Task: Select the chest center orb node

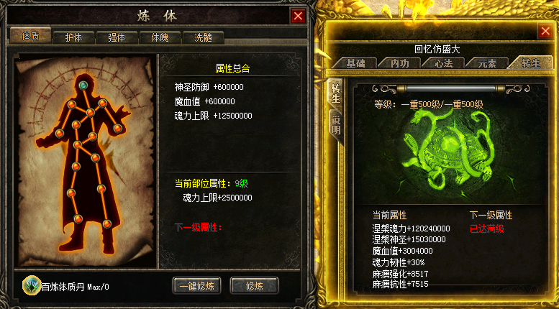Action: pyautogui.click(x=90, y=113)
